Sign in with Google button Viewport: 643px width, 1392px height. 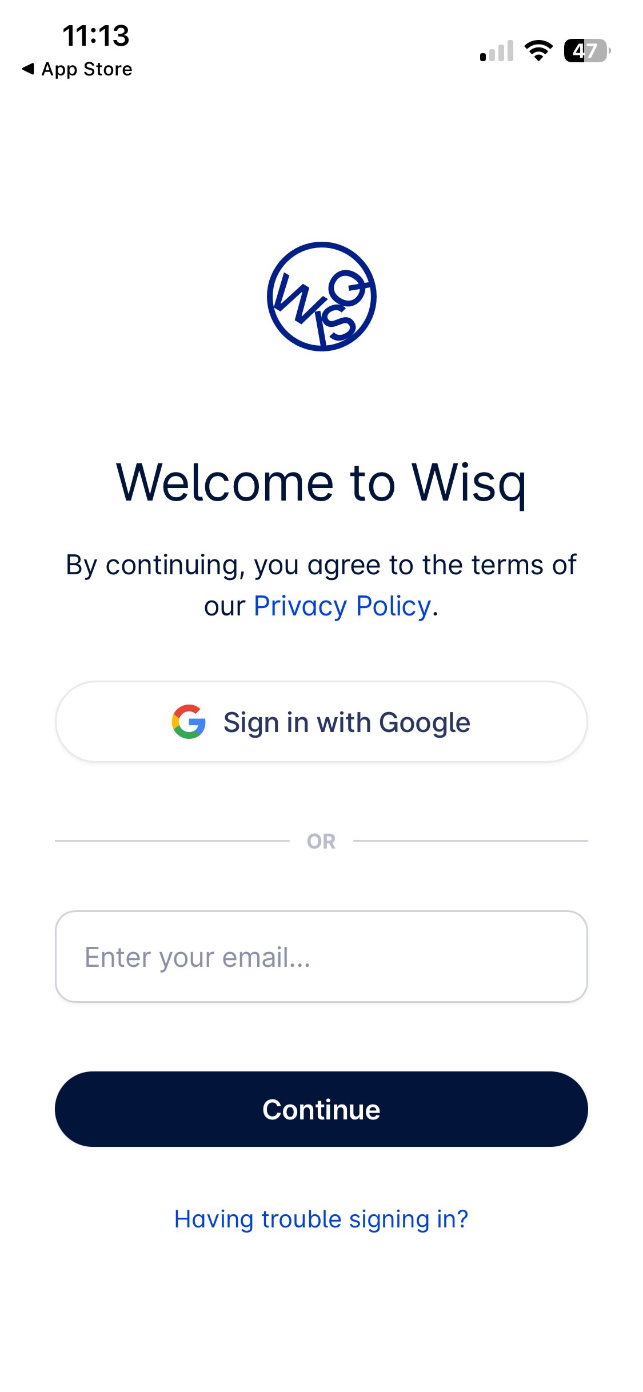[321, 722]
